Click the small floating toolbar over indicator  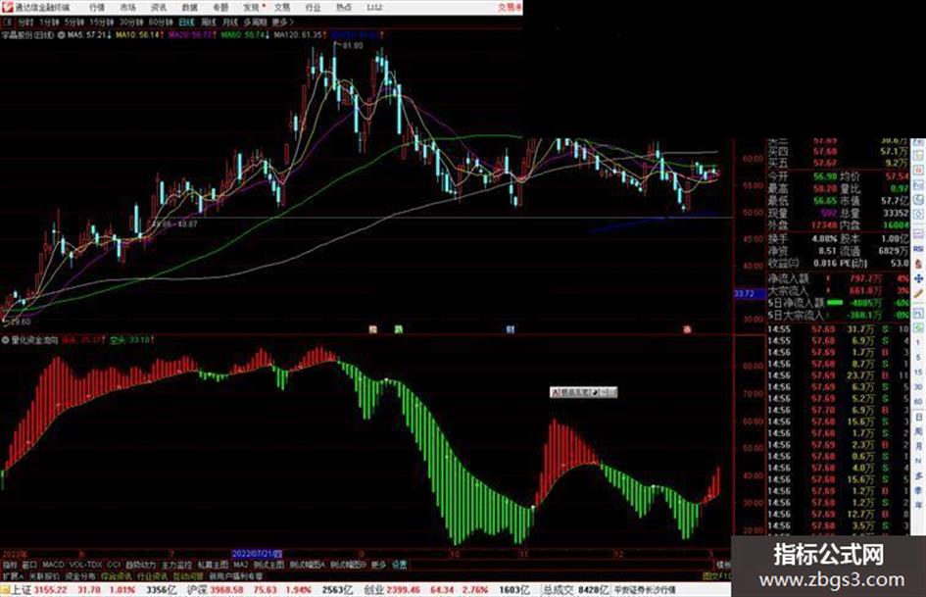[x=583, y=392]
